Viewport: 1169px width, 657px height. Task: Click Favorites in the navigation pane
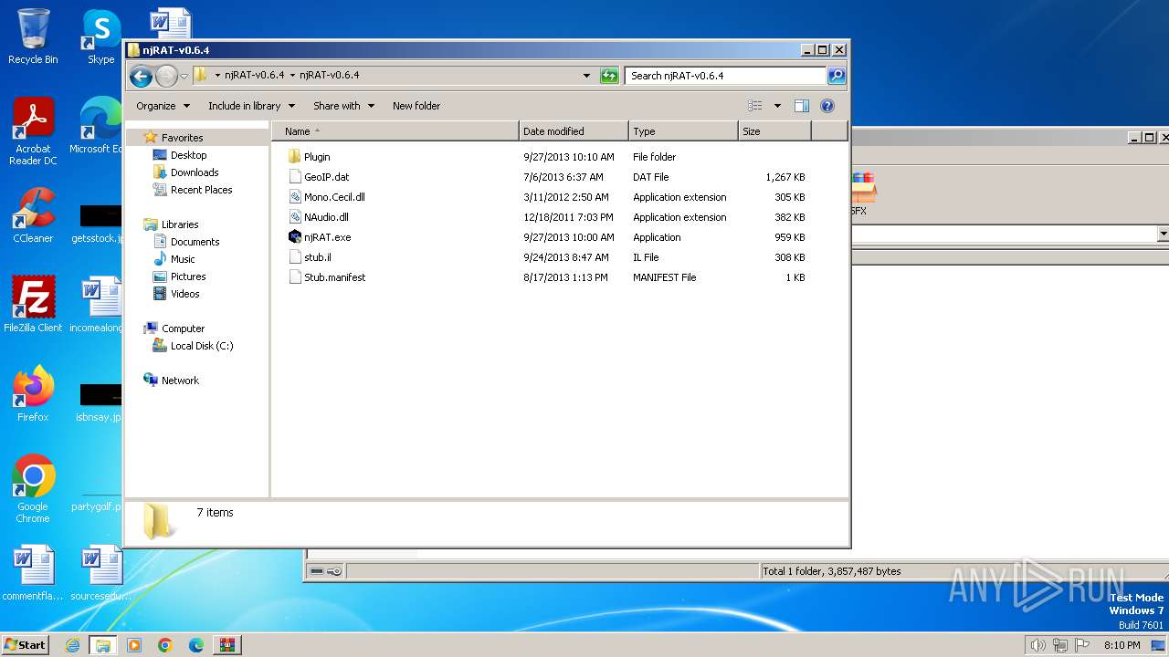[182, 138]
